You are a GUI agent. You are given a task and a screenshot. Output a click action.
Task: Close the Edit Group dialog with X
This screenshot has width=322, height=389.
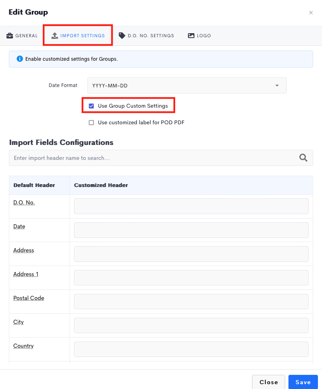pyautogui.click(x=311, y=13)
